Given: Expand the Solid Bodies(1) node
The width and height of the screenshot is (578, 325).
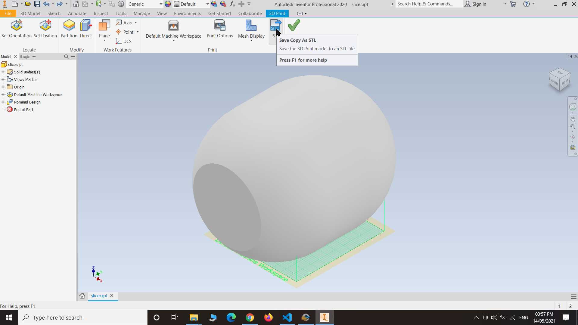Looking at the screenshot, I should [x=3, y=72].
